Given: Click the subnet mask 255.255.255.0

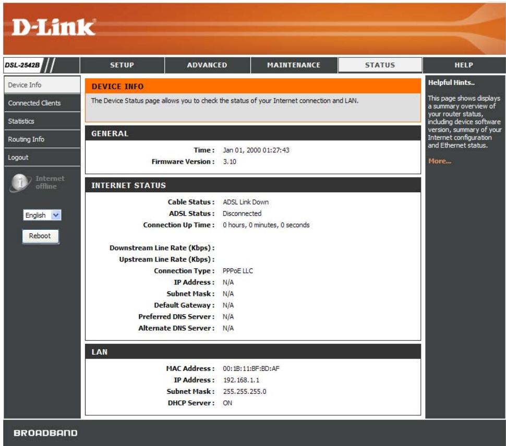Looking at the screenshot, I should pyautogui.click(x=245, y=391).
